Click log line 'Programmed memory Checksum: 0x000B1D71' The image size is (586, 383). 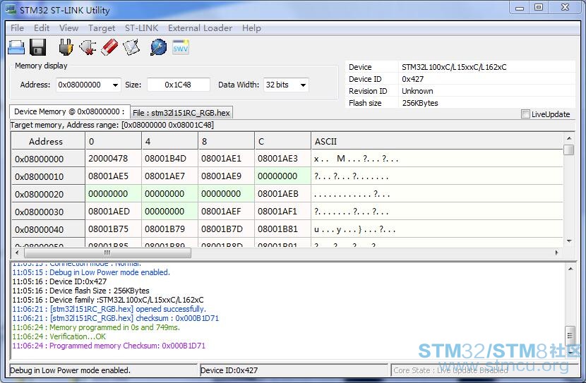(x=109, y=346)
